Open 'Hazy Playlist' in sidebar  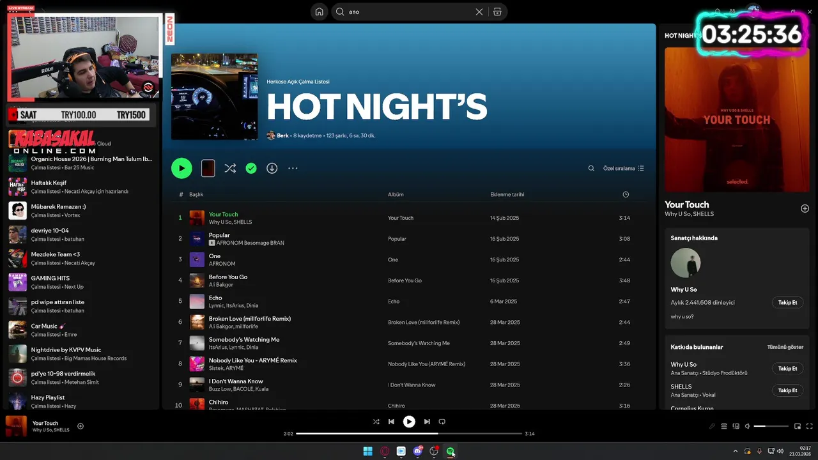pyautogui.click(x=82, y=401)
